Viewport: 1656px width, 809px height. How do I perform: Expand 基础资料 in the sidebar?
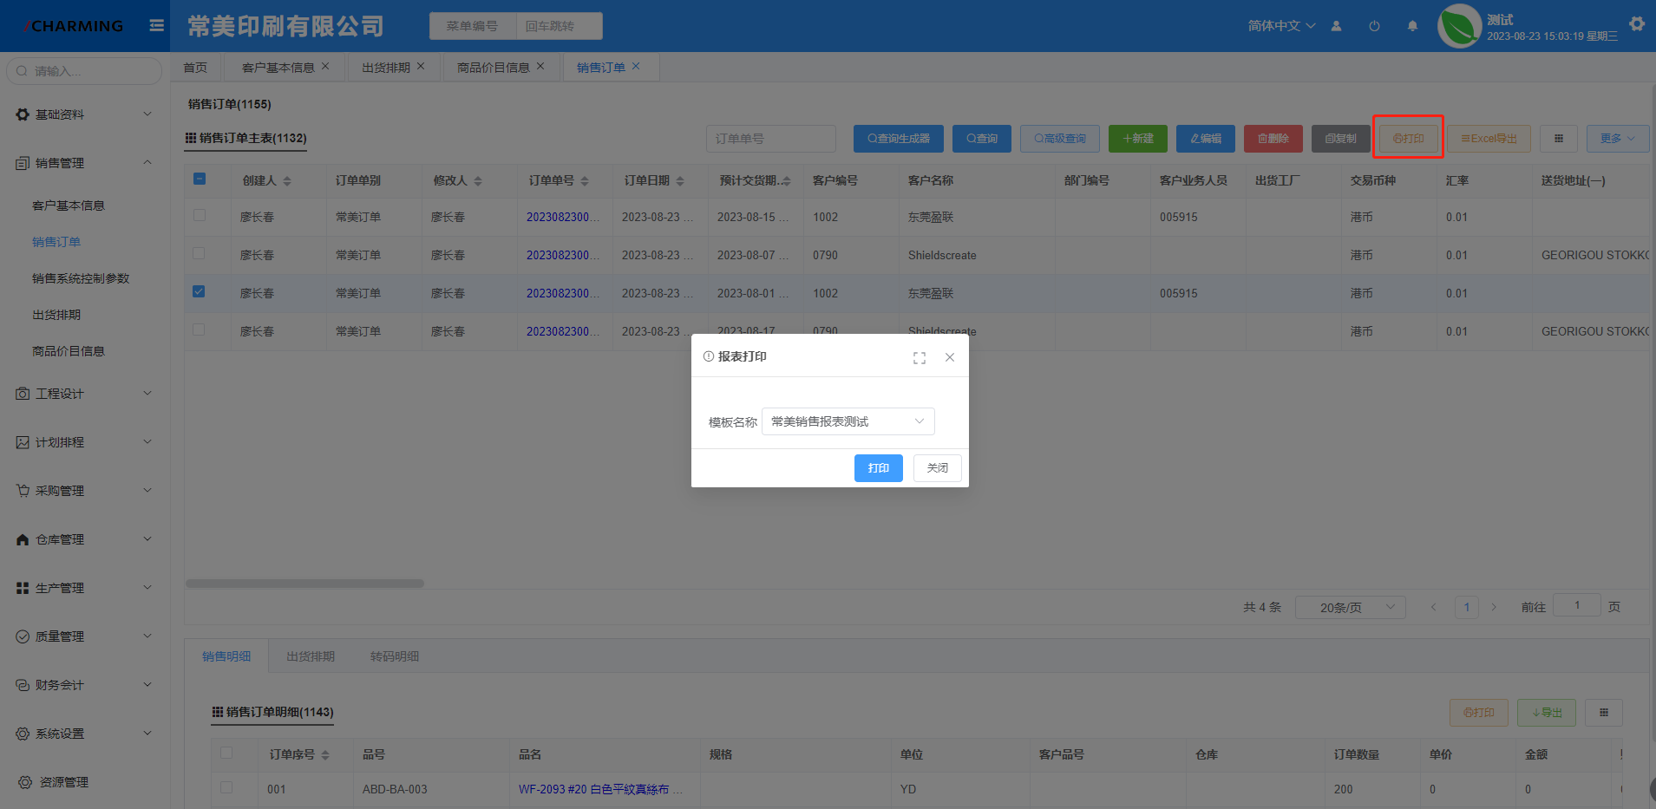pos(84,114)
